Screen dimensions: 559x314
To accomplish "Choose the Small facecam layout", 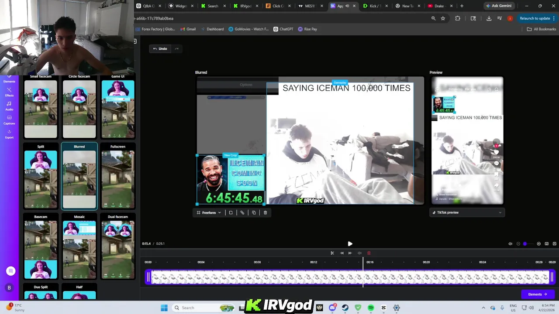I will pyautogui.click(x=41, y=106).
